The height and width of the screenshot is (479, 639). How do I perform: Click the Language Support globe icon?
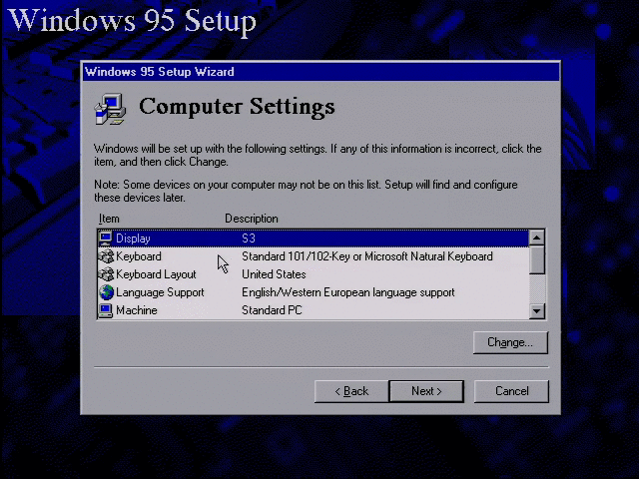point(106,292)
